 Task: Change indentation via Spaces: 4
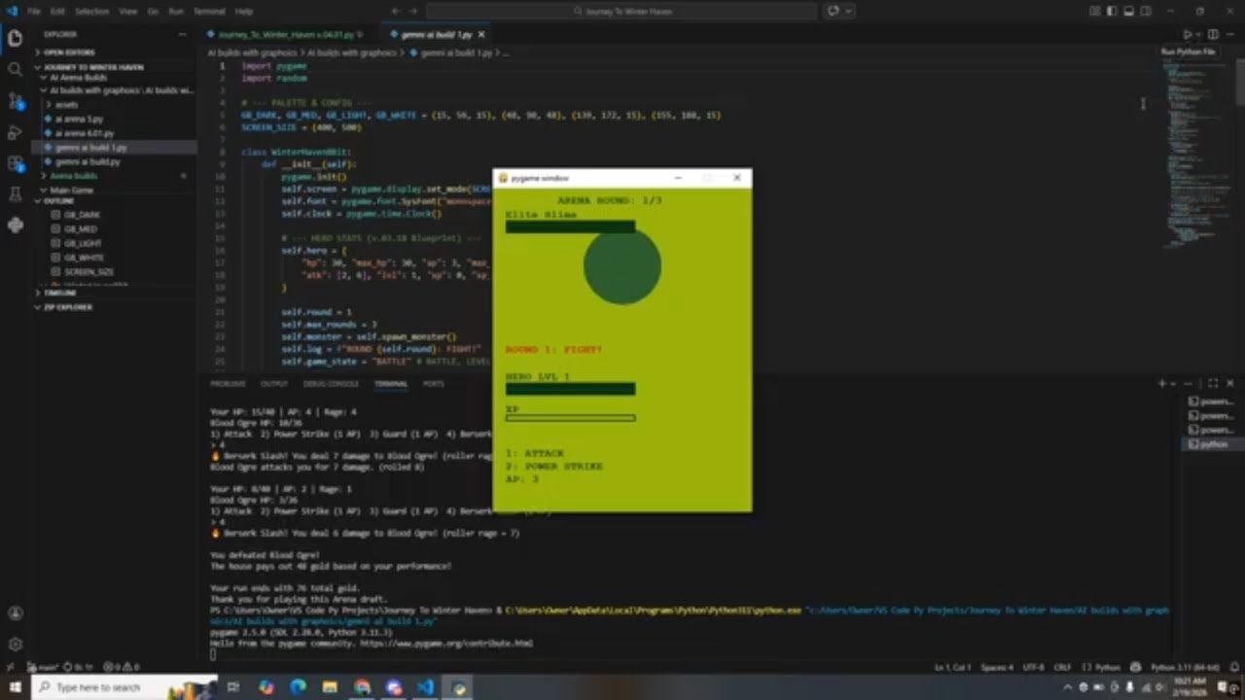click(997, 667)
